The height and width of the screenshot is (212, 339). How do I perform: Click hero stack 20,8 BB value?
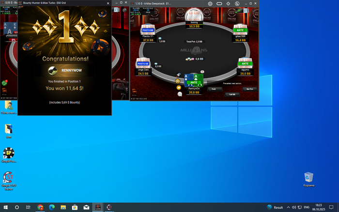[x=194, y=92]
